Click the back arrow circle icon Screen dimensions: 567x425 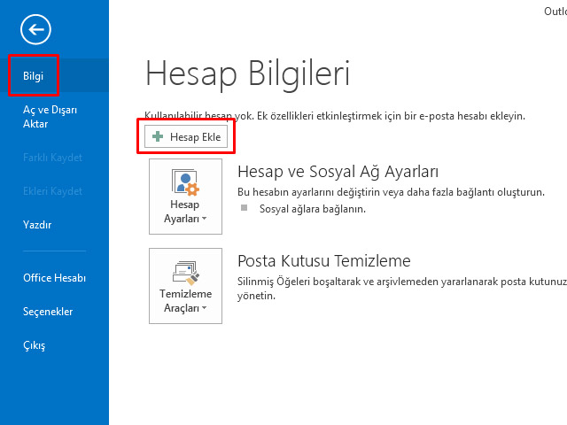coord(35,30)
